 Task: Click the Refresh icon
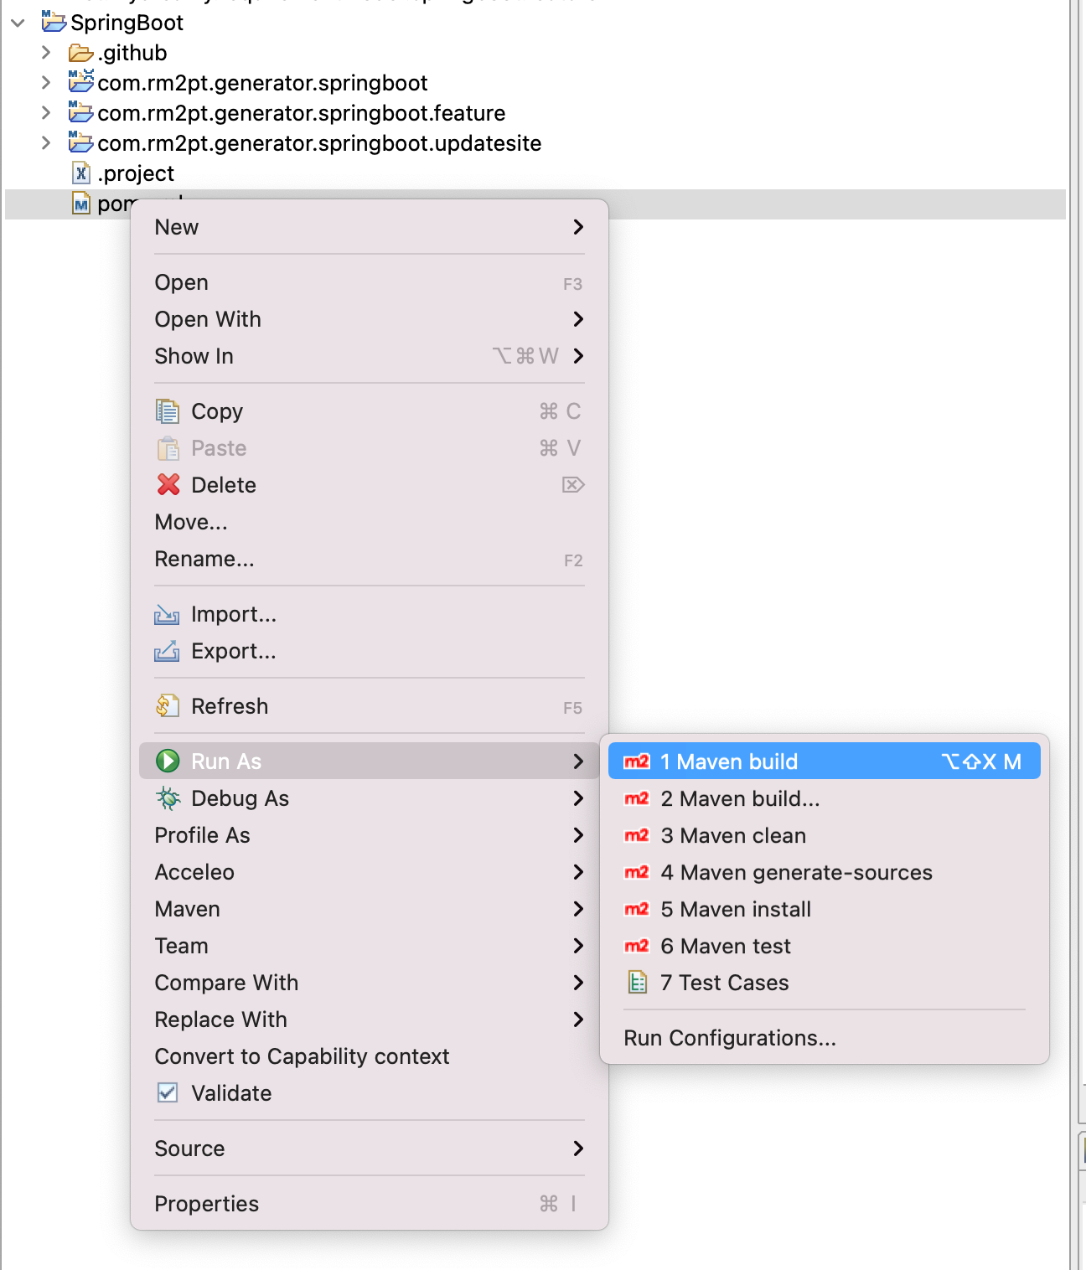(168, 706)
